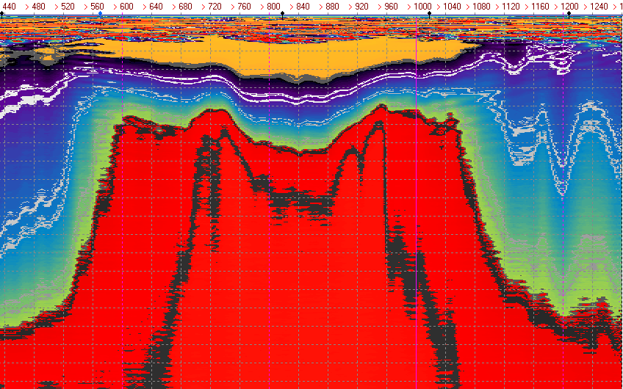Click the black pin marker after 800
This screenshot has height=389, width=623.
(x=283, y=13)
